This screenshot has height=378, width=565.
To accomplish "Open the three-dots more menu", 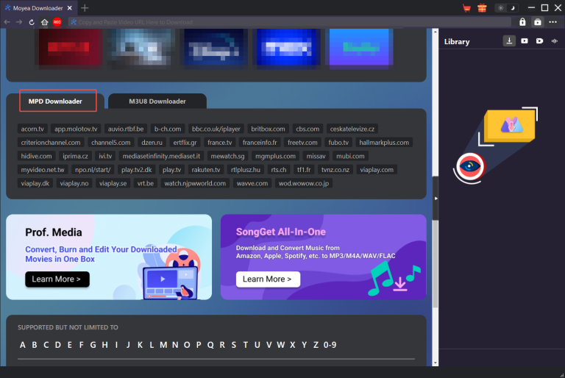I will (x=553, y=22).
